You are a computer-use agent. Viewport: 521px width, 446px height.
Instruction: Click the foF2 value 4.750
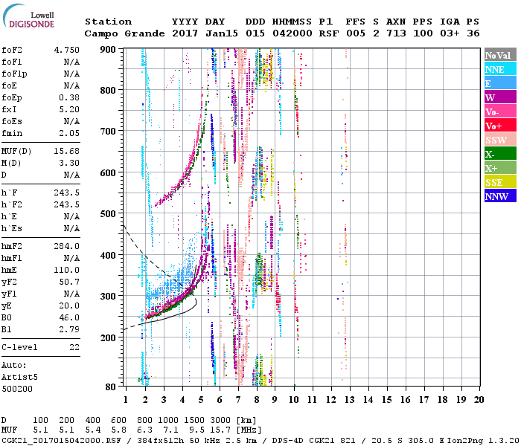coord(66,50)
